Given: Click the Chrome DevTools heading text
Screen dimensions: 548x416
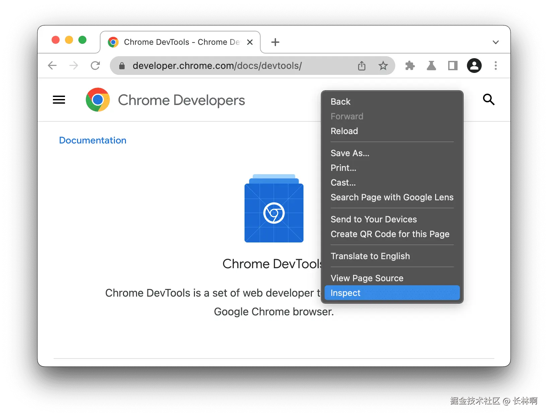Looking at the screenshot, I should coord(272,264).
